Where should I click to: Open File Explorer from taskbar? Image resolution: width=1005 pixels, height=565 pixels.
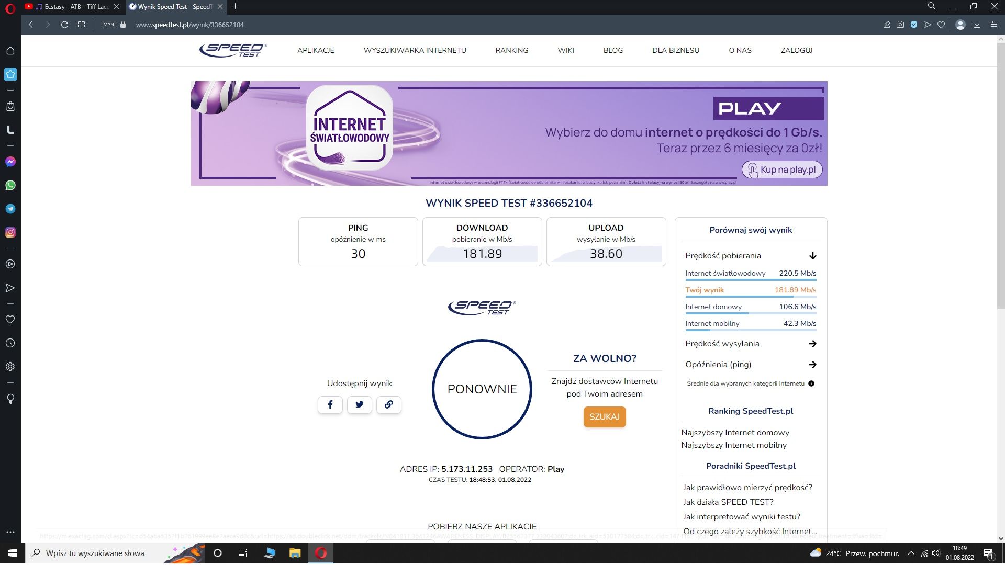coord(295,553)
